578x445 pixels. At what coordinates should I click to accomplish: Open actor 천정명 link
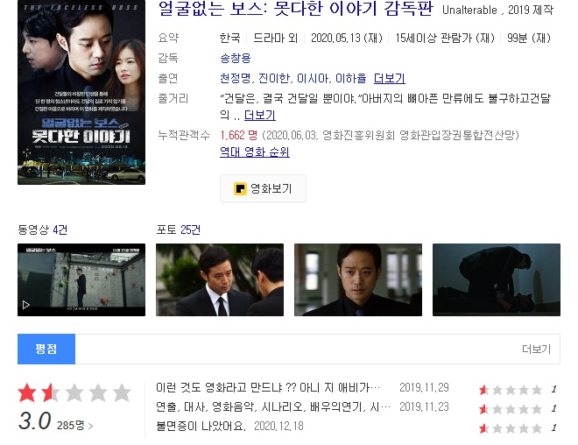pyautogui.click(x=236, y=78)
